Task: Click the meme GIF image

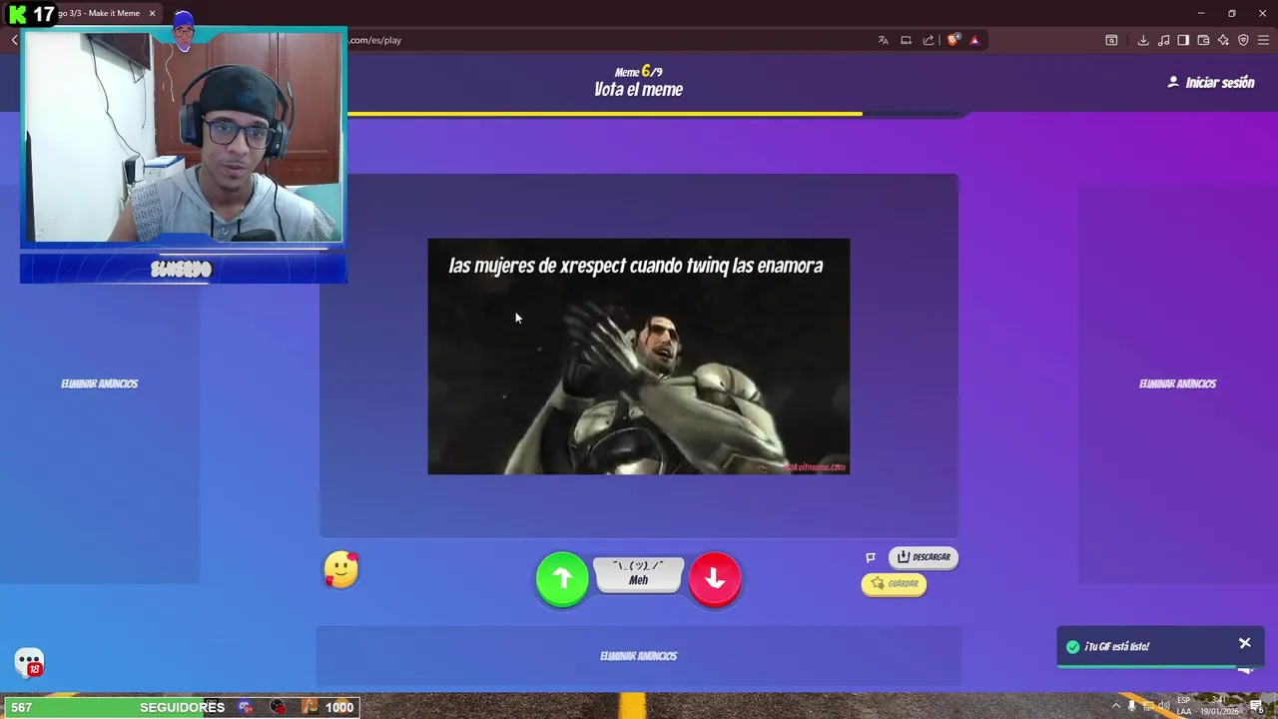Action: 639,357
